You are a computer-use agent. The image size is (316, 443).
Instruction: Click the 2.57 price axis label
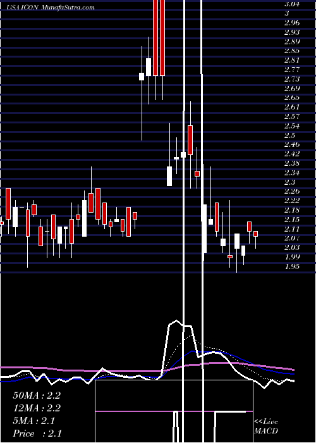tap(292, 116)
